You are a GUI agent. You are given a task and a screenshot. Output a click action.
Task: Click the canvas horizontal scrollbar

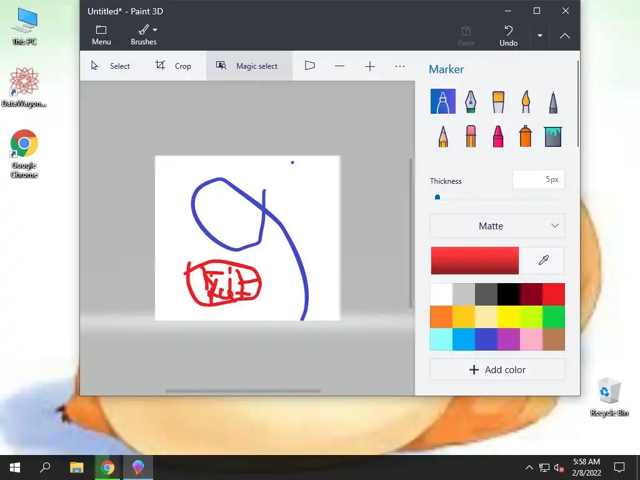pyautogui.click(x=243, y=391)
